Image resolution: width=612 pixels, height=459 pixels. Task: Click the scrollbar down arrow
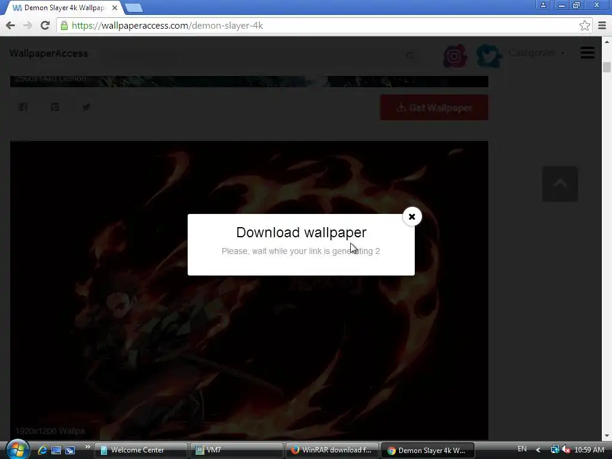pos(607,436)
